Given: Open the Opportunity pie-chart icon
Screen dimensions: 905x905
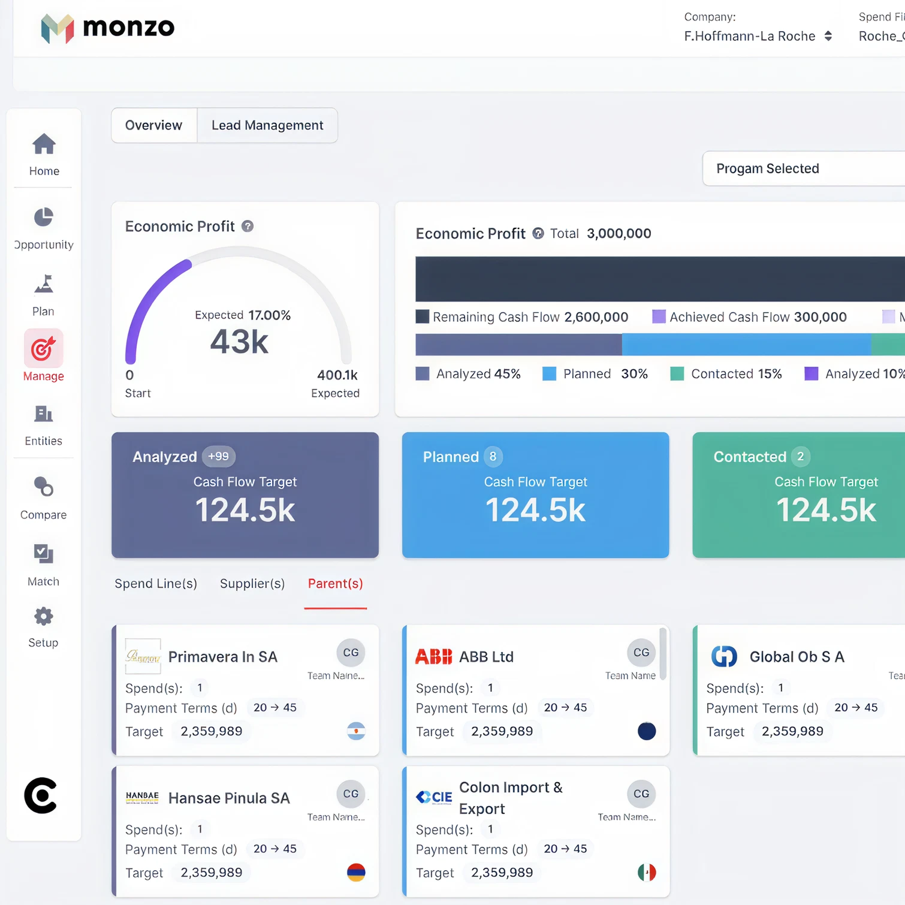Looking at the screenshot, I should [43, 217].
